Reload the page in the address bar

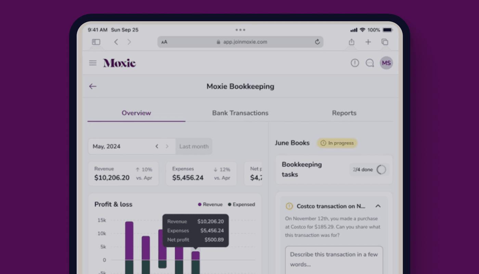pos(317,42)
